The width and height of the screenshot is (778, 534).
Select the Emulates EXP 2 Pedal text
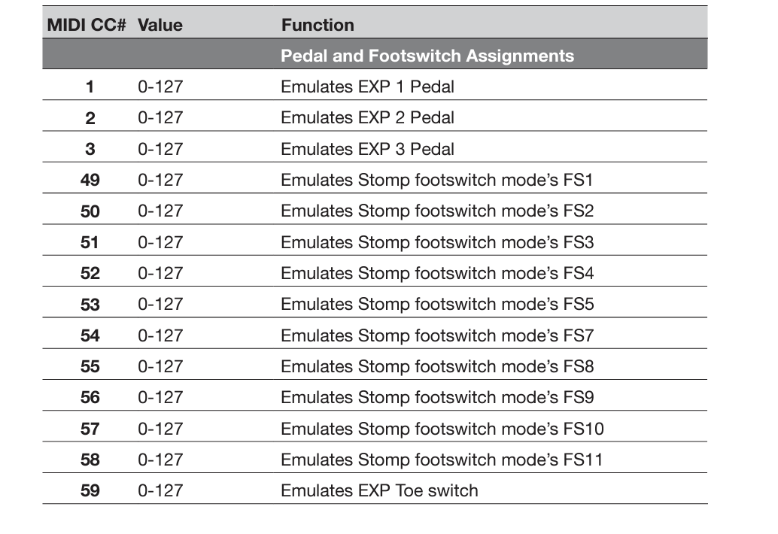click(x=367, y=117)
